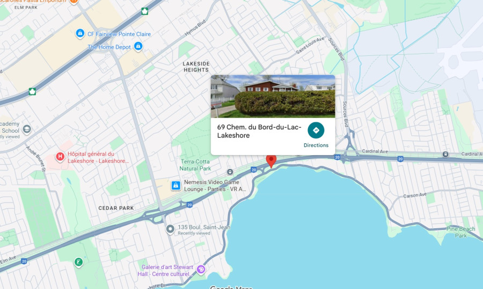This screenshot has width=483, height=289.
Task: Select the Terra-Cotta Natural Park label
Action: (x=195, y=165)
